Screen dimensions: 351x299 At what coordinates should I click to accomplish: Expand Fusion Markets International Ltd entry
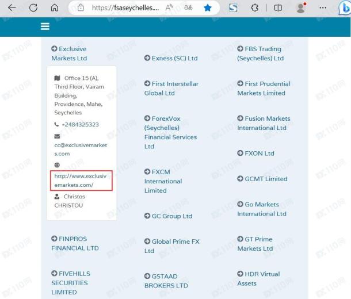(264, 123)
